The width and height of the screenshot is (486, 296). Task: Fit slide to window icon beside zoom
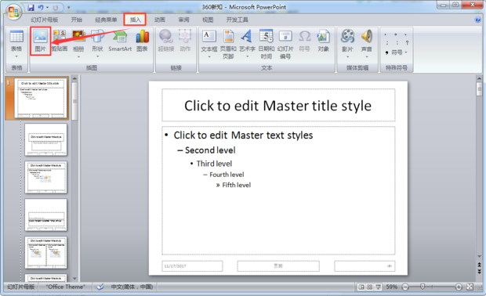(470, 287)
